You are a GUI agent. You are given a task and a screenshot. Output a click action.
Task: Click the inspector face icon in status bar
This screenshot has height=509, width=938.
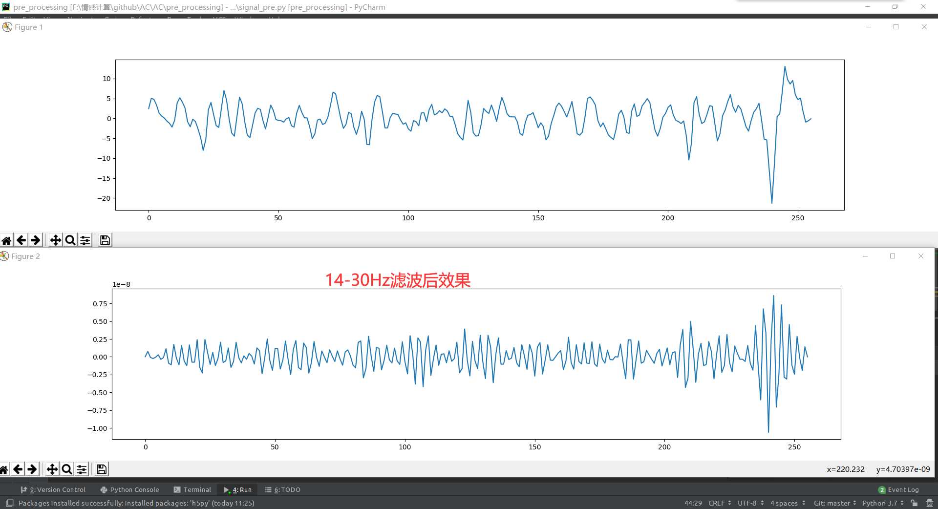pos(930,503)
